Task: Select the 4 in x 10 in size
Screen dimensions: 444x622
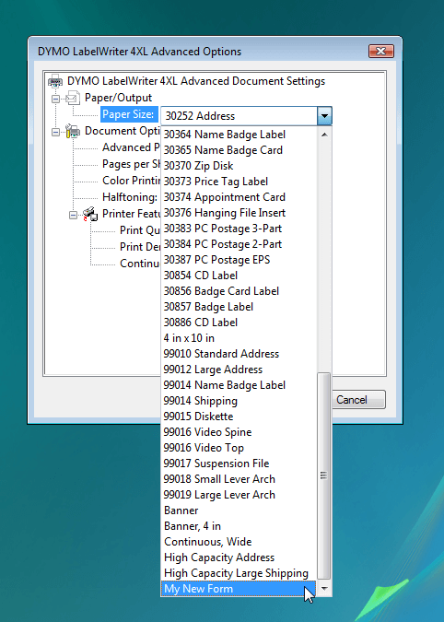Action: click(239, 338)
